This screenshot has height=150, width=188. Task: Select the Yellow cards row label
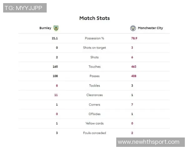(94, 123)
